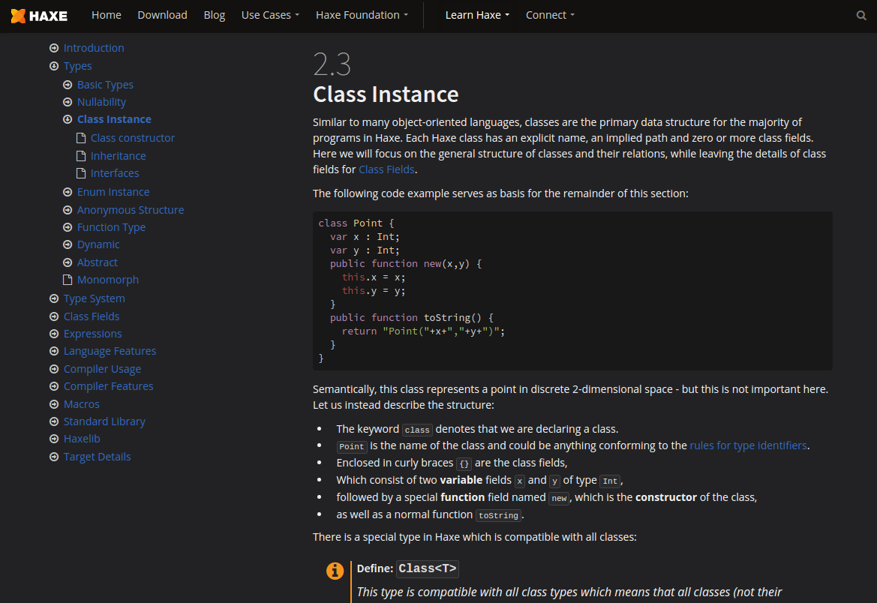
Task: Click arrow icon beside Compiler Features
Action: (54, 386)
